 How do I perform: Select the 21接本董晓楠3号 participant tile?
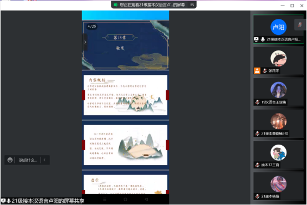278,124
